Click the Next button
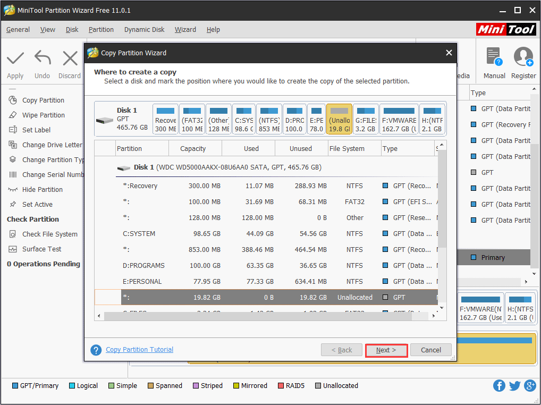The width and height of the screenshot is (541, 405). click(x=386, y=350)
